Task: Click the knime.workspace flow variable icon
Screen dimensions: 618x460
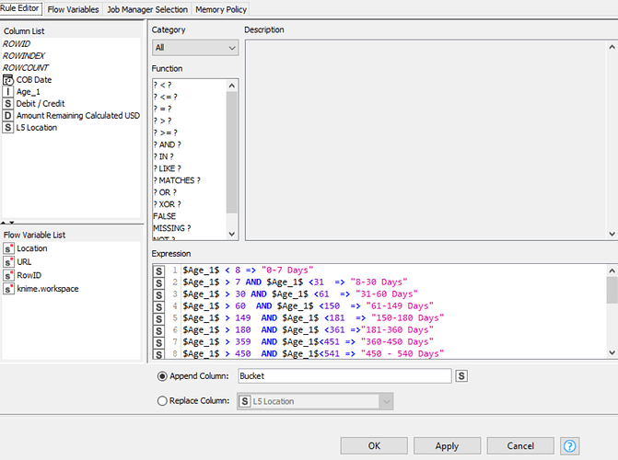Action: pyautogui.click(x=8, y=288)
